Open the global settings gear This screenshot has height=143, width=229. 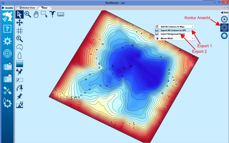tap(7, 41)
